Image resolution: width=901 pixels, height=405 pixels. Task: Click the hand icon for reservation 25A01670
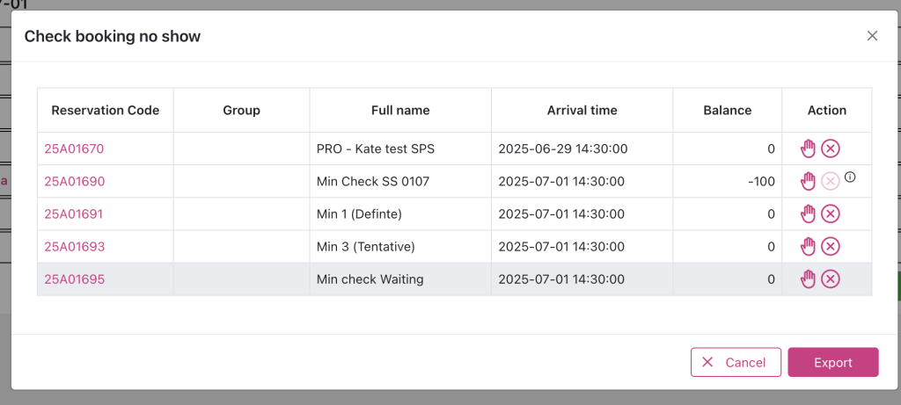(808, 148)
